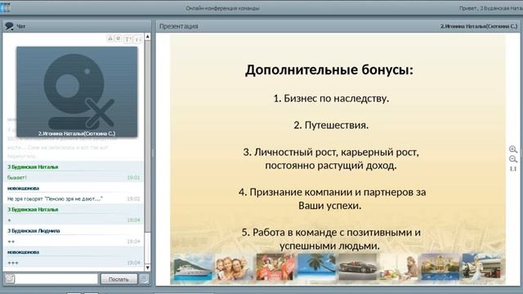Screen dimensions: 523x294
Task: Reset presentation zoom to 1:1
Action: point(513,169)
